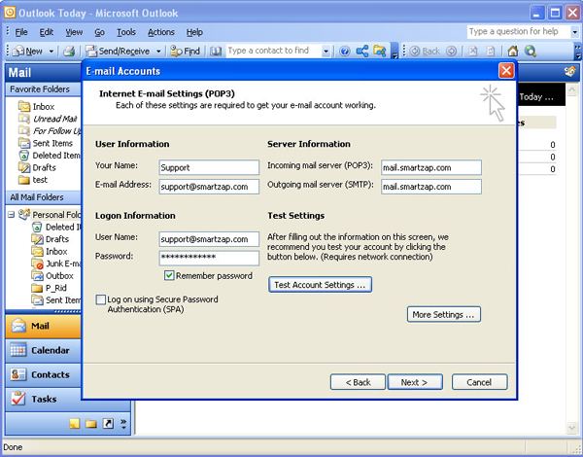Viewport: 583px width, 457px height.
Task: Collapse the Personal Folders tree node
Action: (x=11, y=215)
